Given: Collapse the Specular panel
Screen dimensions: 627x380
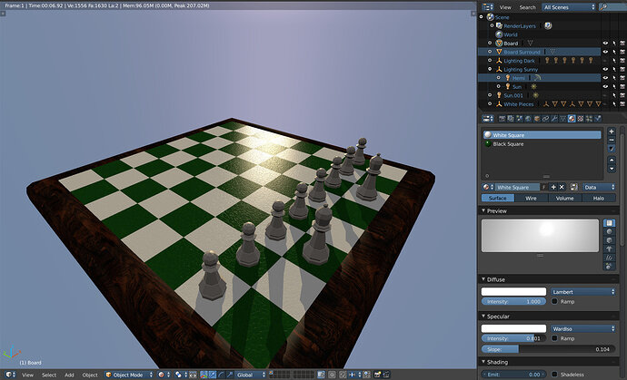Looking at the screenshot, I should click(483, 316).
